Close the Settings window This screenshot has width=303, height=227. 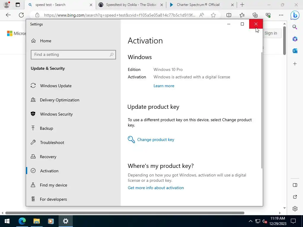coord(256,24)
